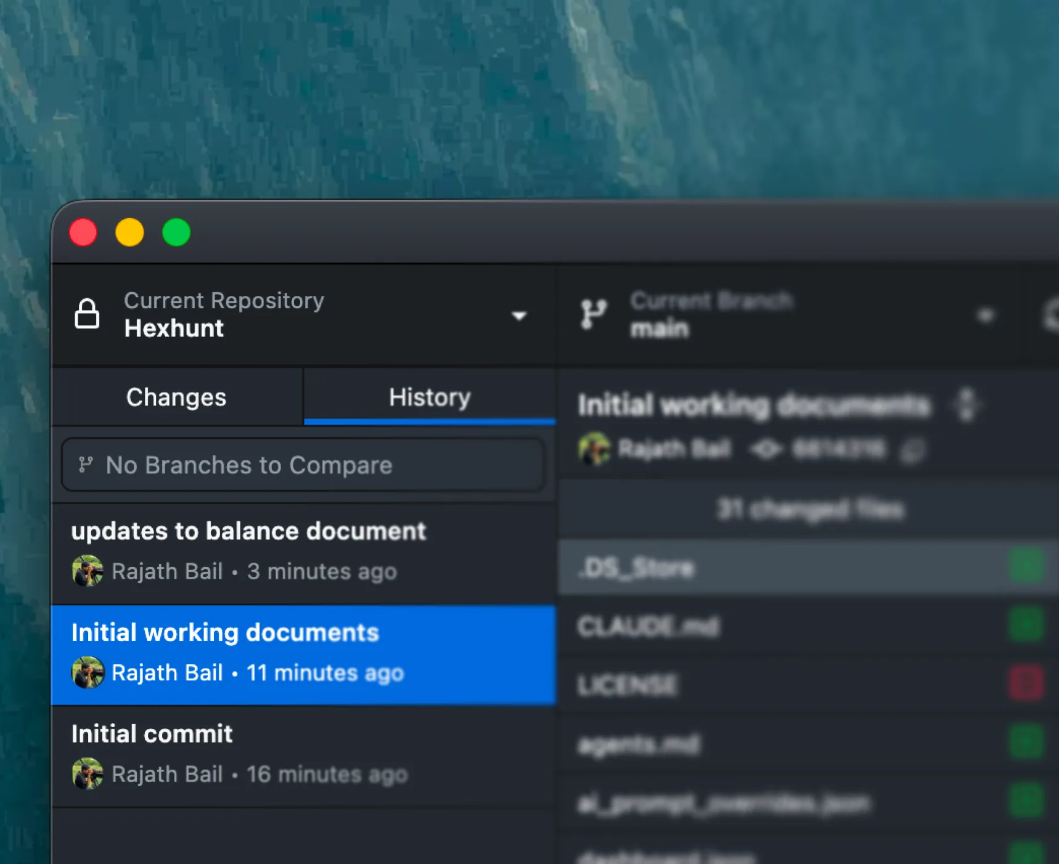Click green added status icon for .DS_Store
1059x864 pixels.
coord(1026,566)
